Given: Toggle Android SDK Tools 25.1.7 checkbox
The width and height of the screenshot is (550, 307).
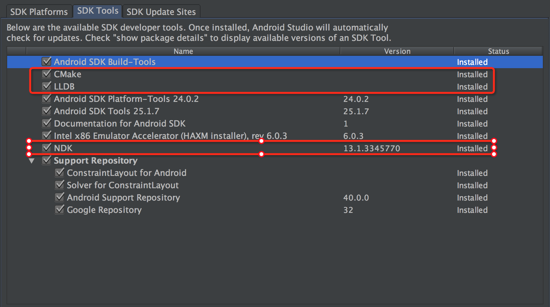Looking at the screenshot, I should [47, 111].
